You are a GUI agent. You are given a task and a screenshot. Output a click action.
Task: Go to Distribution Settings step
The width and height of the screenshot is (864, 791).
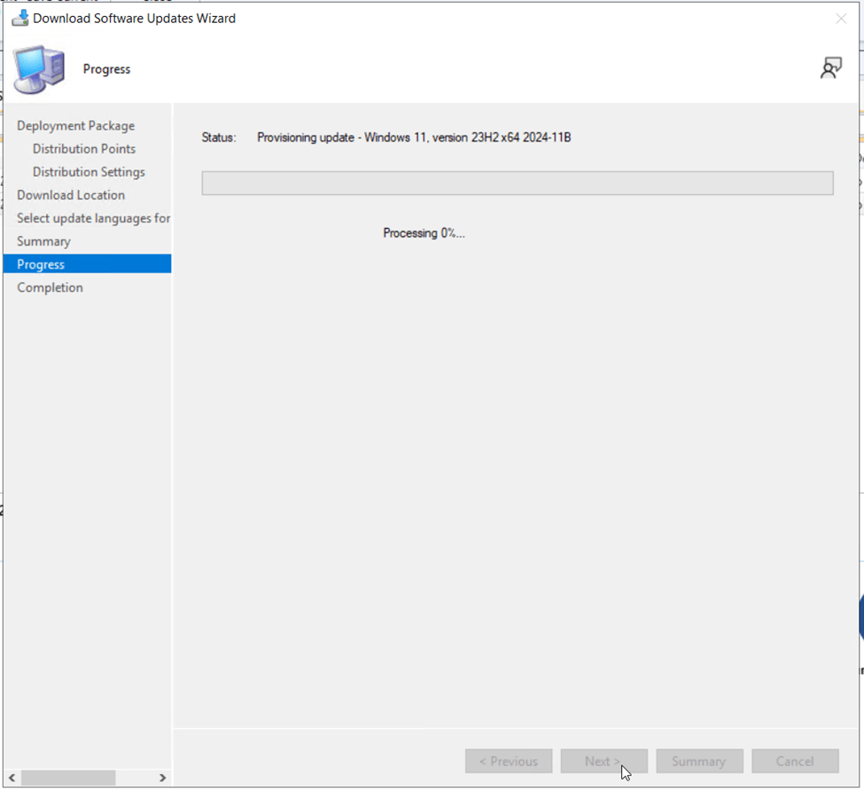coord(89,172)
